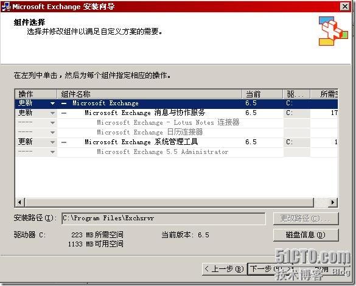Open action dropdown for 系统管理工具 row
Image resolution: width=356 pixels, height=286 pixels.
point(52,142)
